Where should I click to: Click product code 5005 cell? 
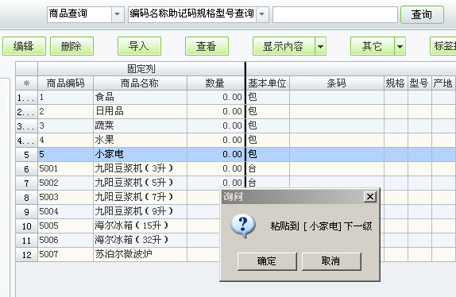coord(65,226)
